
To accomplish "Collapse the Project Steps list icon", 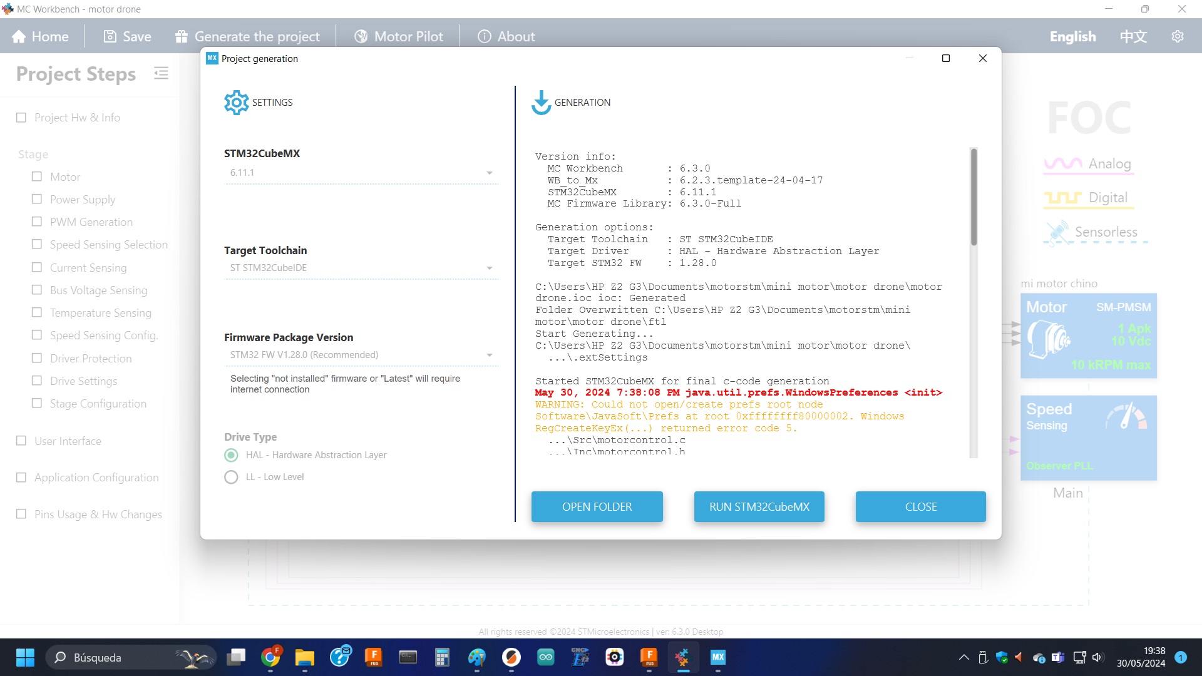I will [161, 74].
